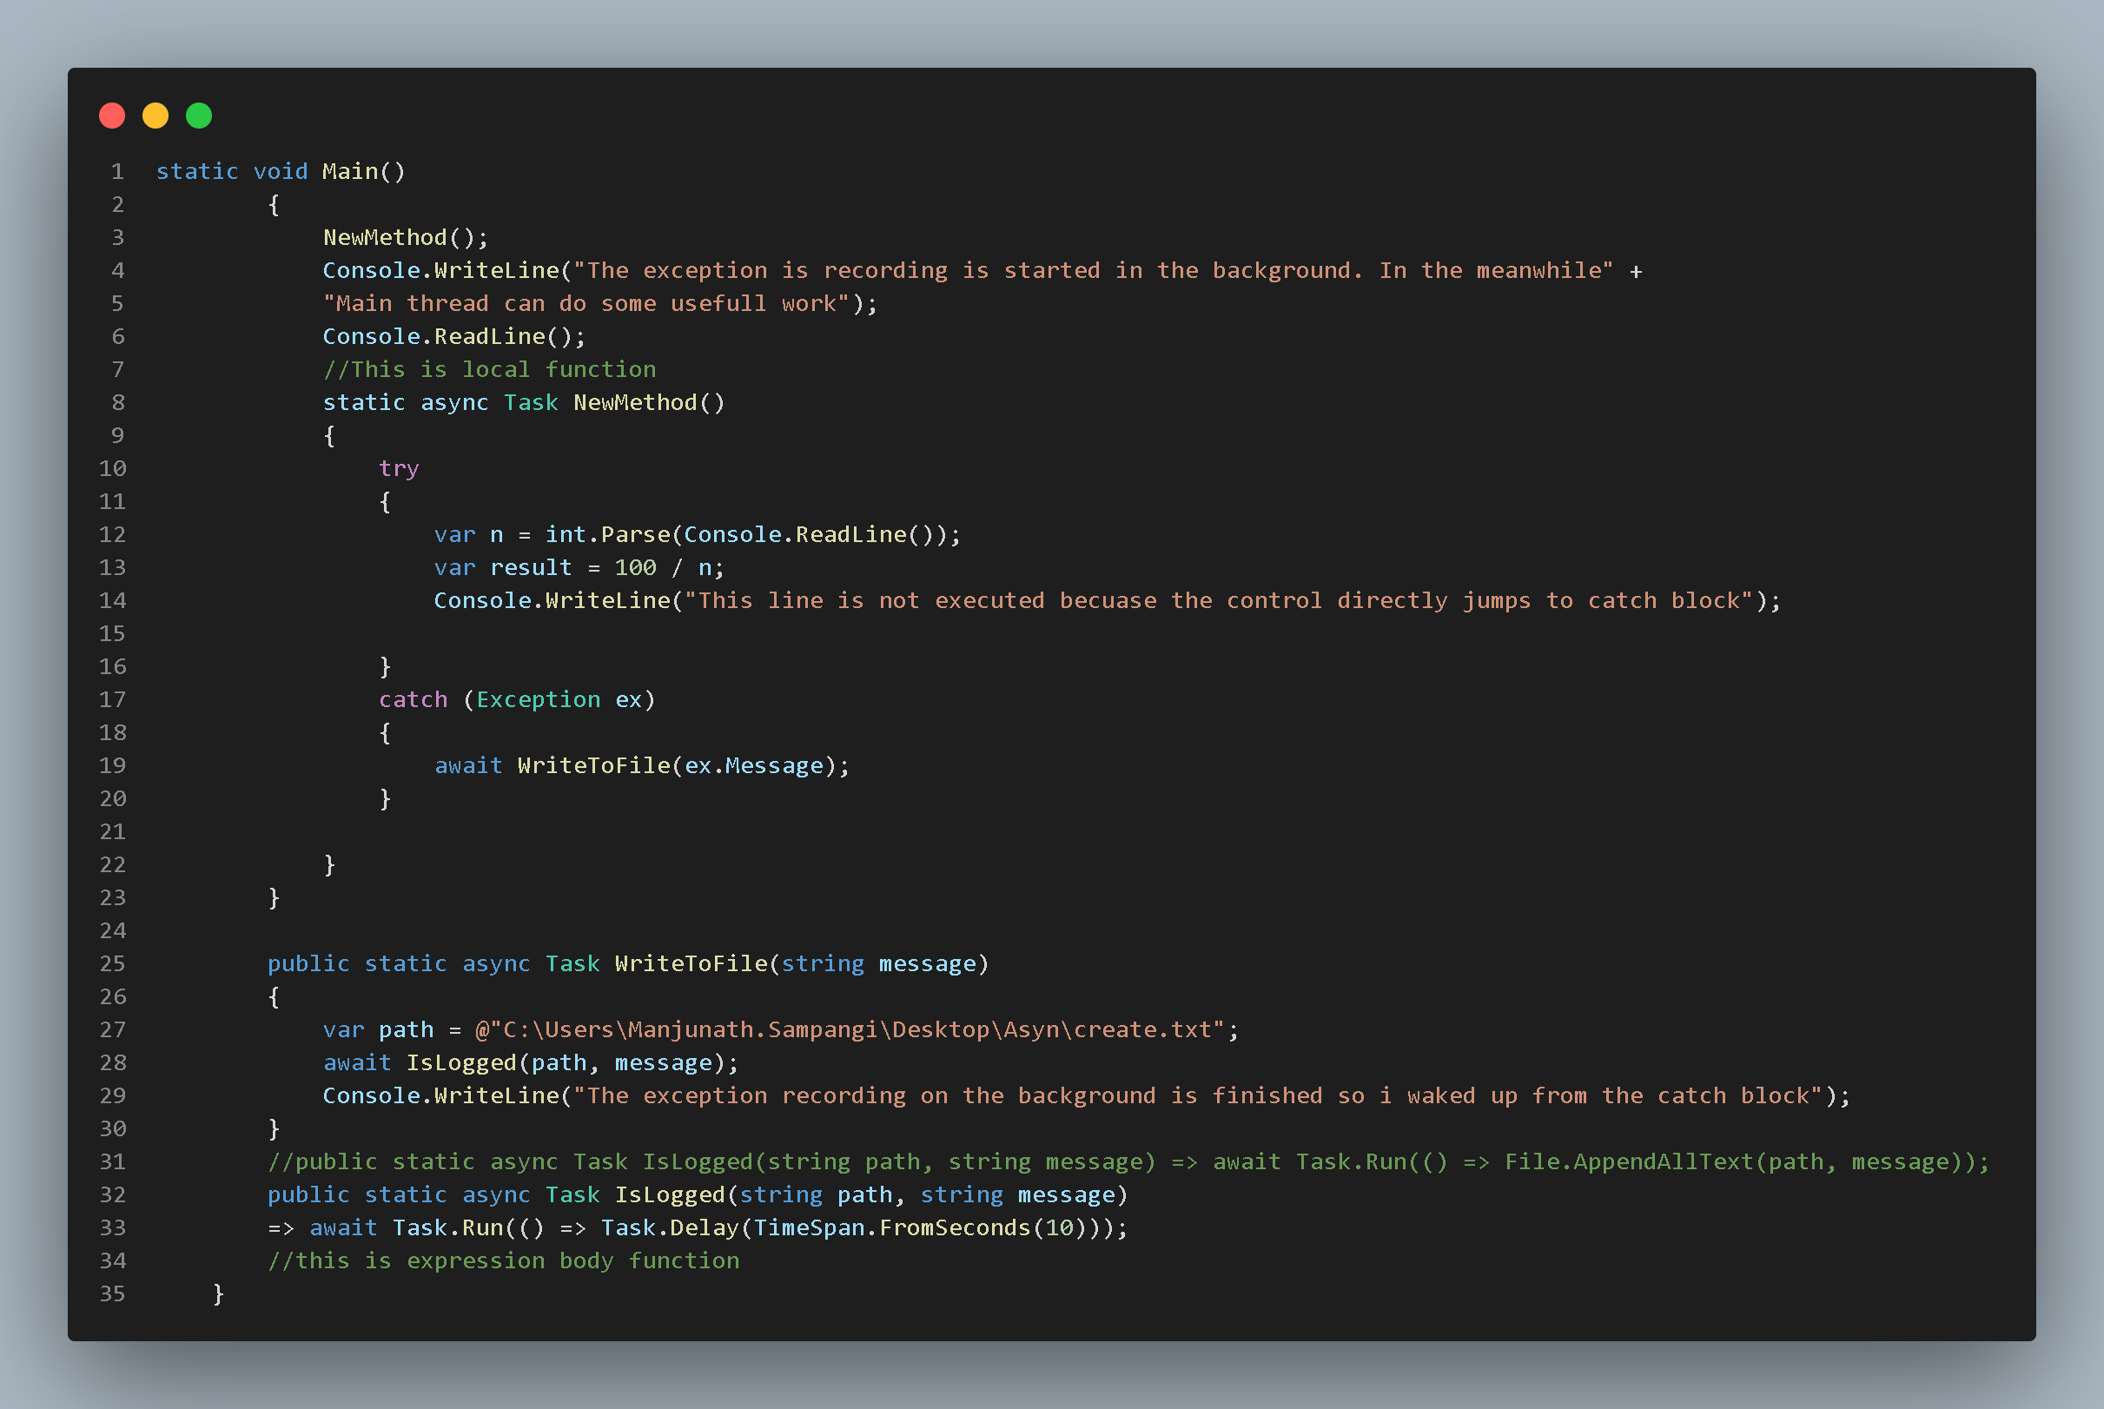Click line number 1 in the gutter
This screenshot has width=2104, height=1409.
click(117, 172)
